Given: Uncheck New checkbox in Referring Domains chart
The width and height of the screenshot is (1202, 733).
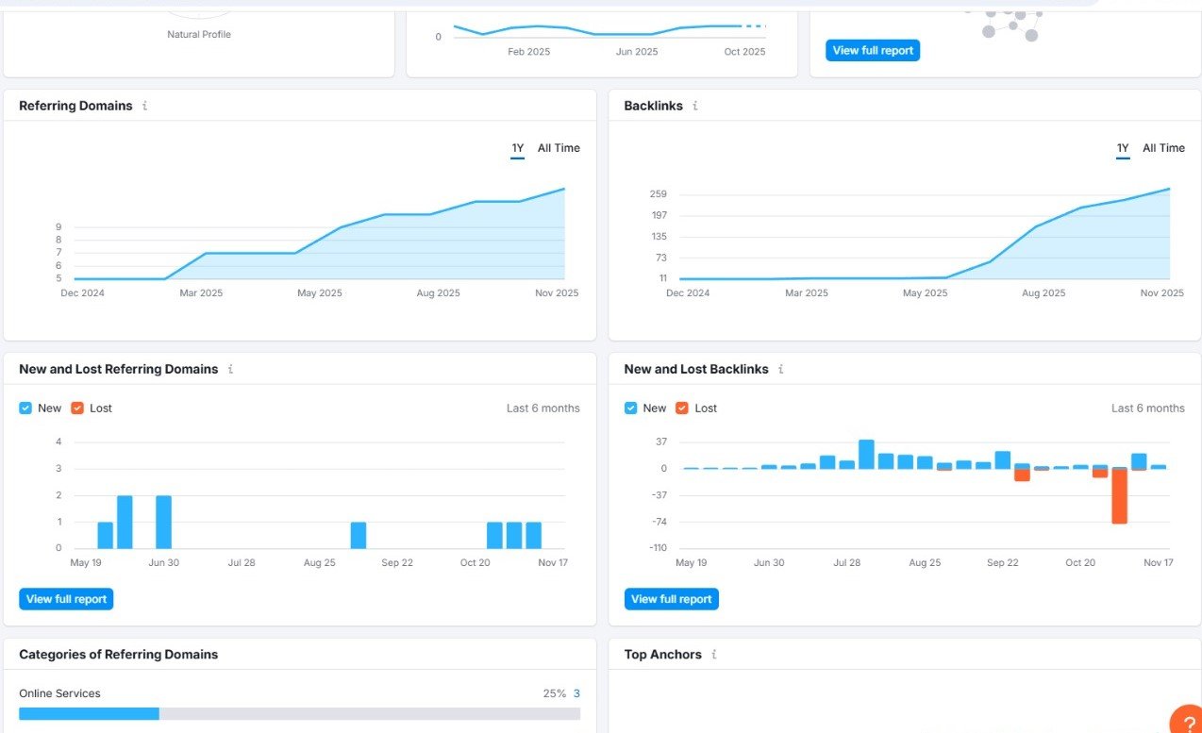Looking at the screenshot, I should pos(25,408).
